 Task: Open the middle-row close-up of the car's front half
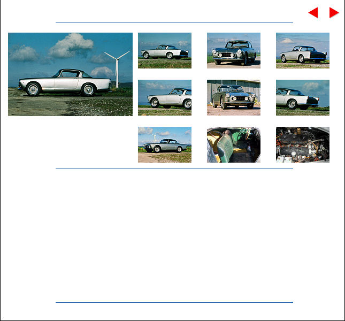pos(165,98)
